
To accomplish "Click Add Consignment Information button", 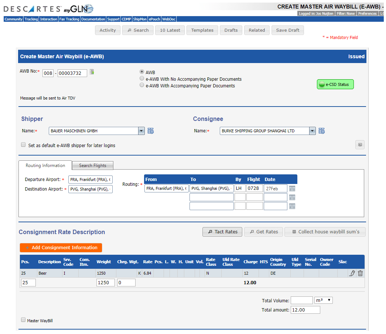I will tap(61, 248).
